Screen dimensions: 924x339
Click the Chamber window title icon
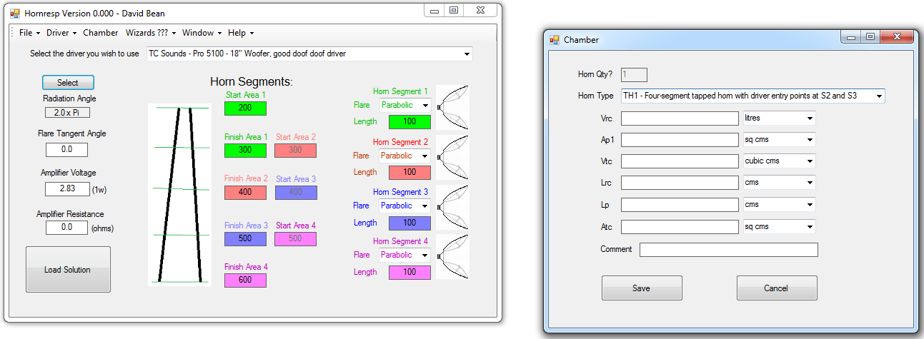point(554,40)
